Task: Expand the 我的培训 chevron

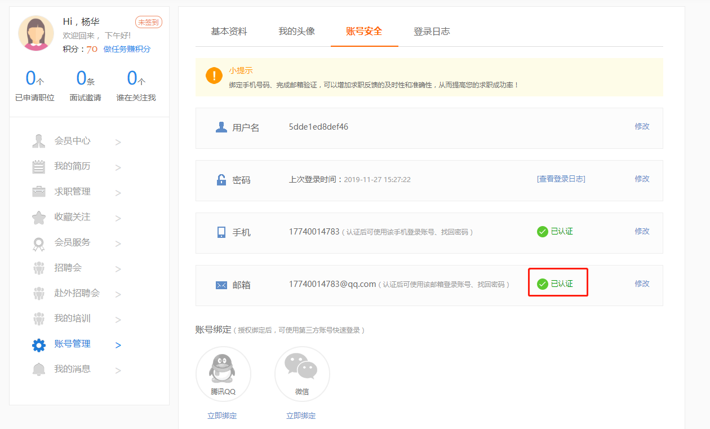Action: 118,320
